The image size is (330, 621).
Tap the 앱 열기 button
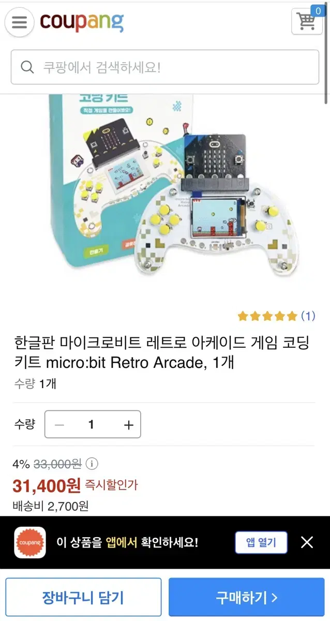[261, 542]
